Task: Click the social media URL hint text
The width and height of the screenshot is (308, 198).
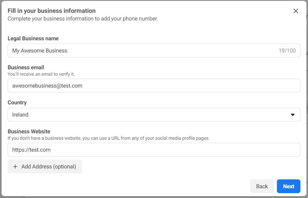Action: pos(109,138)
